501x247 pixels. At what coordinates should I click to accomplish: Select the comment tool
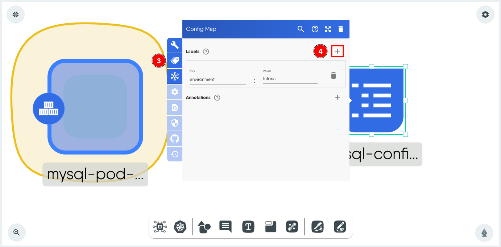click(x=225, y=227)
